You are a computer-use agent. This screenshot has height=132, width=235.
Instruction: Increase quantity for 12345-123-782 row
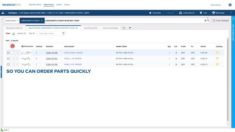(17, 65)
